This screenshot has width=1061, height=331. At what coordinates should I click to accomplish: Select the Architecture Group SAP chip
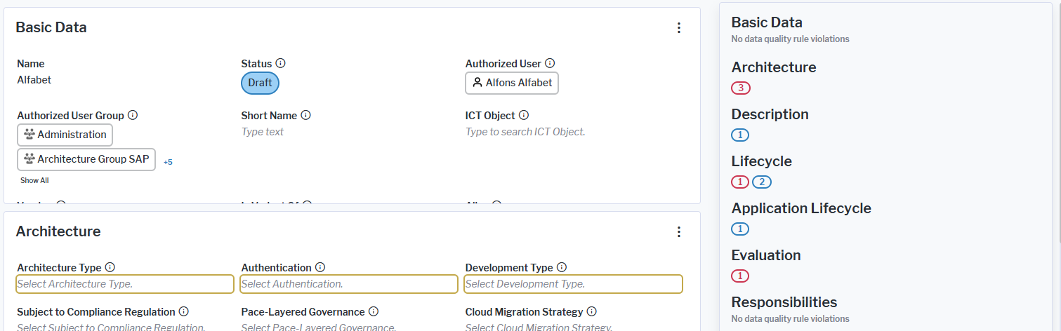click(x=86, y=159)
